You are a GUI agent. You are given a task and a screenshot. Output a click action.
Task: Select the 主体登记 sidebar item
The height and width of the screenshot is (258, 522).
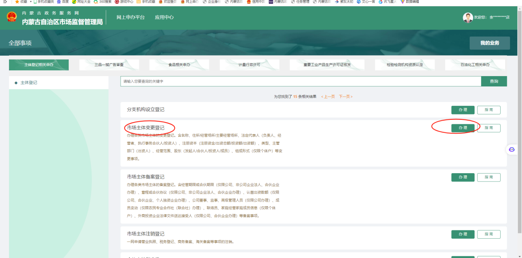[x=29, y=83]
